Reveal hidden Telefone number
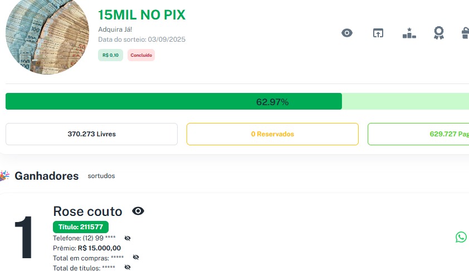Image resolution: width=469 pixels, height=271 pixels. (128, 238)
